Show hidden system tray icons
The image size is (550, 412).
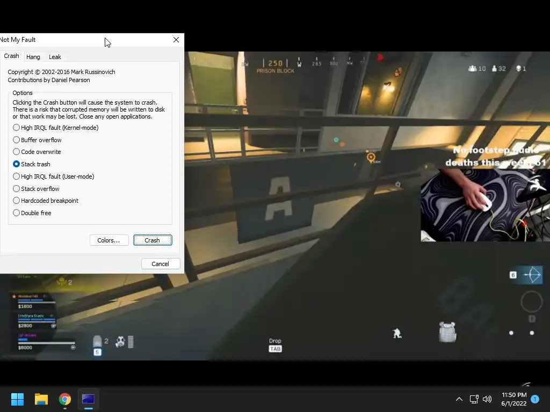(x=459, y=399)
